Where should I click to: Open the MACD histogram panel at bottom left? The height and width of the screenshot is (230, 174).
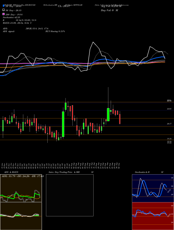pyautogui.click(x=21, y=216)
